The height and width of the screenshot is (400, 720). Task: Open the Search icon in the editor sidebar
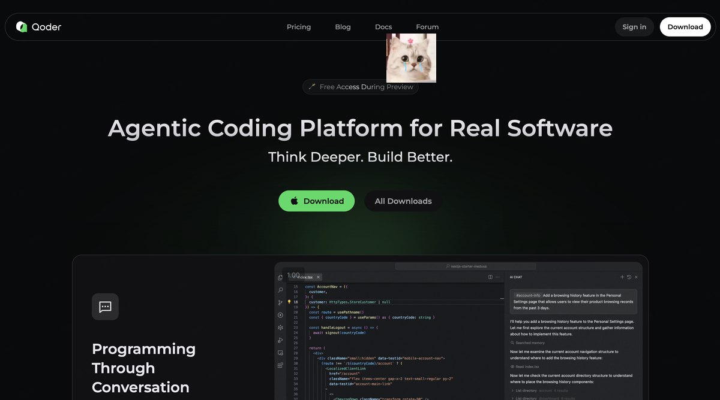[280, 290]
